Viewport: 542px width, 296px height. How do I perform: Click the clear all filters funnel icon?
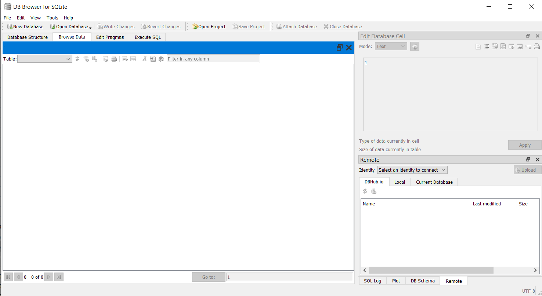[86, 59]
